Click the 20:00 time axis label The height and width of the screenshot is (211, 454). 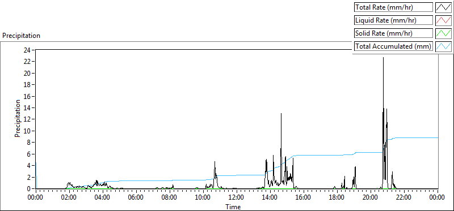(371, 198)
